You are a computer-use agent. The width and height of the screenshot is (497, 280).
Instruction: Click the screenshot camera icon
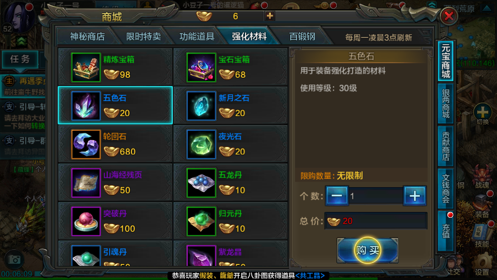point(14,260)
